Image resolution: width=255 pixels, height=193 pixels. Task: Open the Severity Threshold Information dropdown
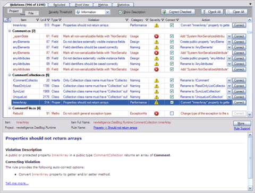107,12
